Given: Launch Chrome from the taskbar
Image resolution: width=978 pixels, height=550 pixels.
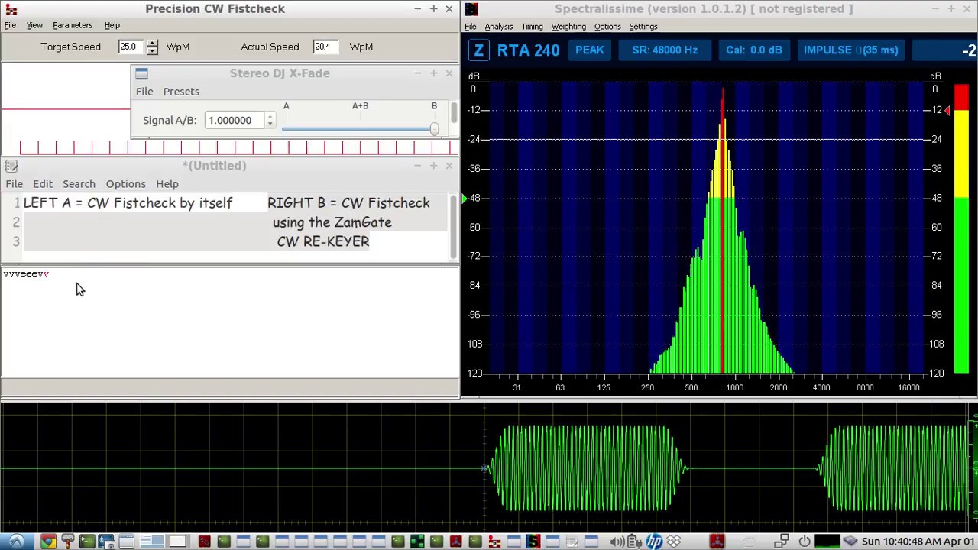Looking at the screenshot, I should (x=47, y=542).
